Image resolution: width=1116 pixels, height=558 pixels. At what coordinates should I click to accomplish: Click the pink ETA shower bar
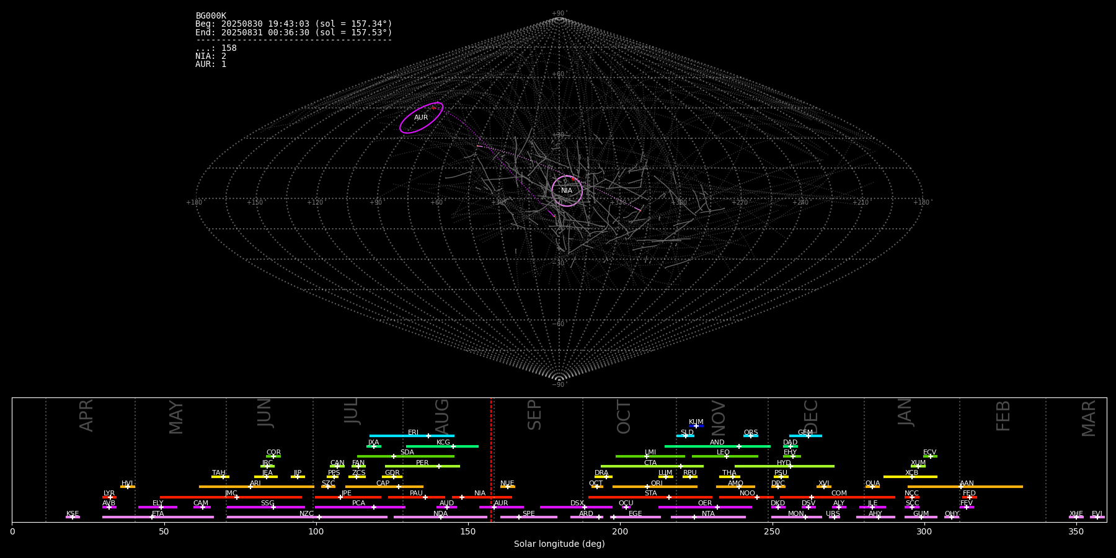[158, 517]
